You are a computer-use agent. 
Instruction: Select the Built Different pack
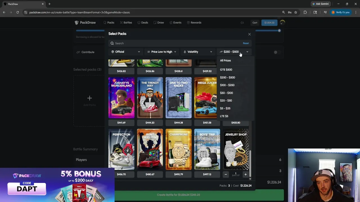(x=150, y=150)
